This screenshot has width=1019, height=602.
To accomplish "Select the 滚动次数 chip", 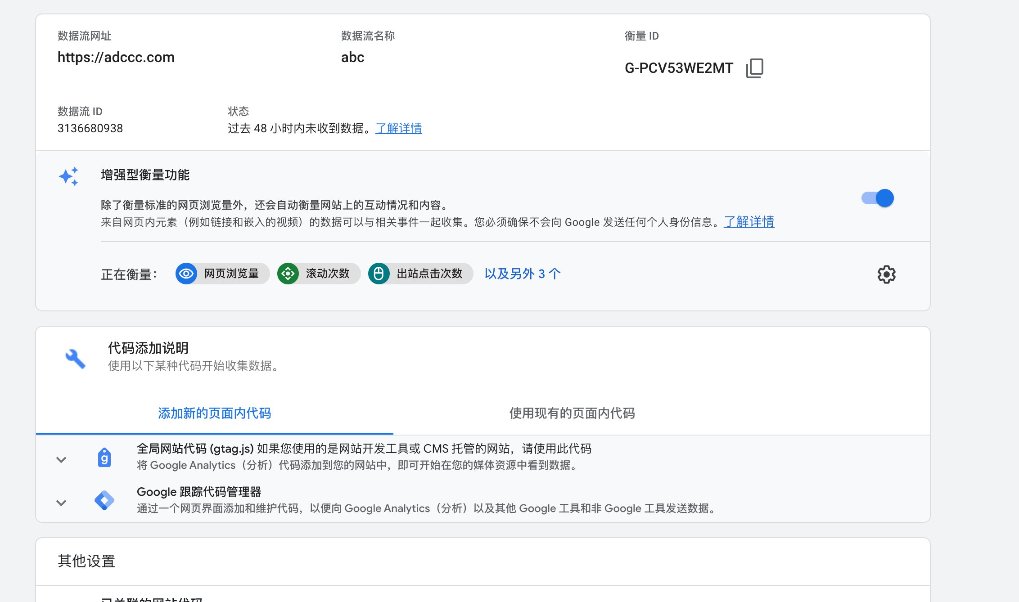I will (x=319, y=274).
